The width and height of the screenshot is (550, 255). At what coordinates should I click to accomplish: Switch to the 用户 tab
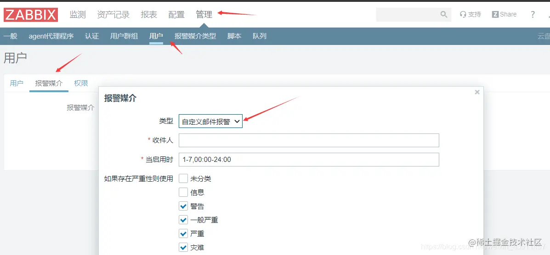point(17,83)
